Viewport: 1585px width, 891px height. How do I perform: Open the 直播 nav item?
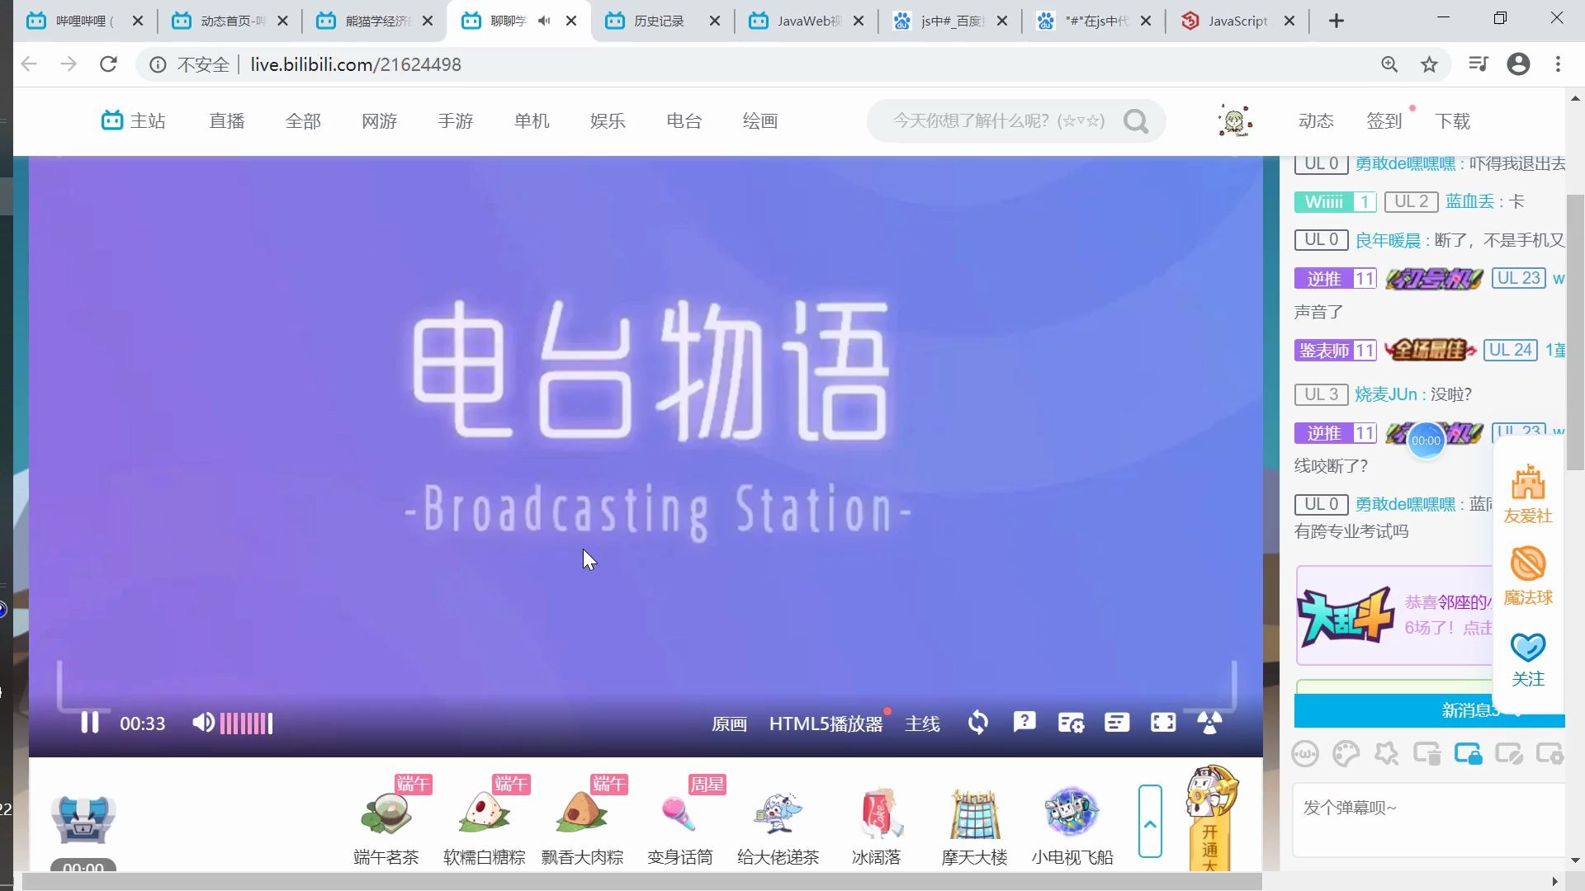point(227,121)
